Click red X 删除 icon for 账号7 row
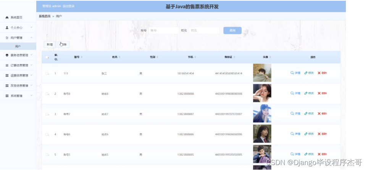Image resolution: width=368 pixels, height=170 pixels. pos(319,114)
